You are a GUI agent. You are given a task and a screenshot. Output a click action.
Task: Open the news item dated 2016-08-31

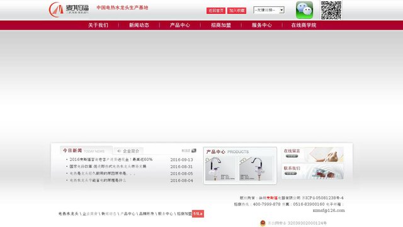click(108, 166)
